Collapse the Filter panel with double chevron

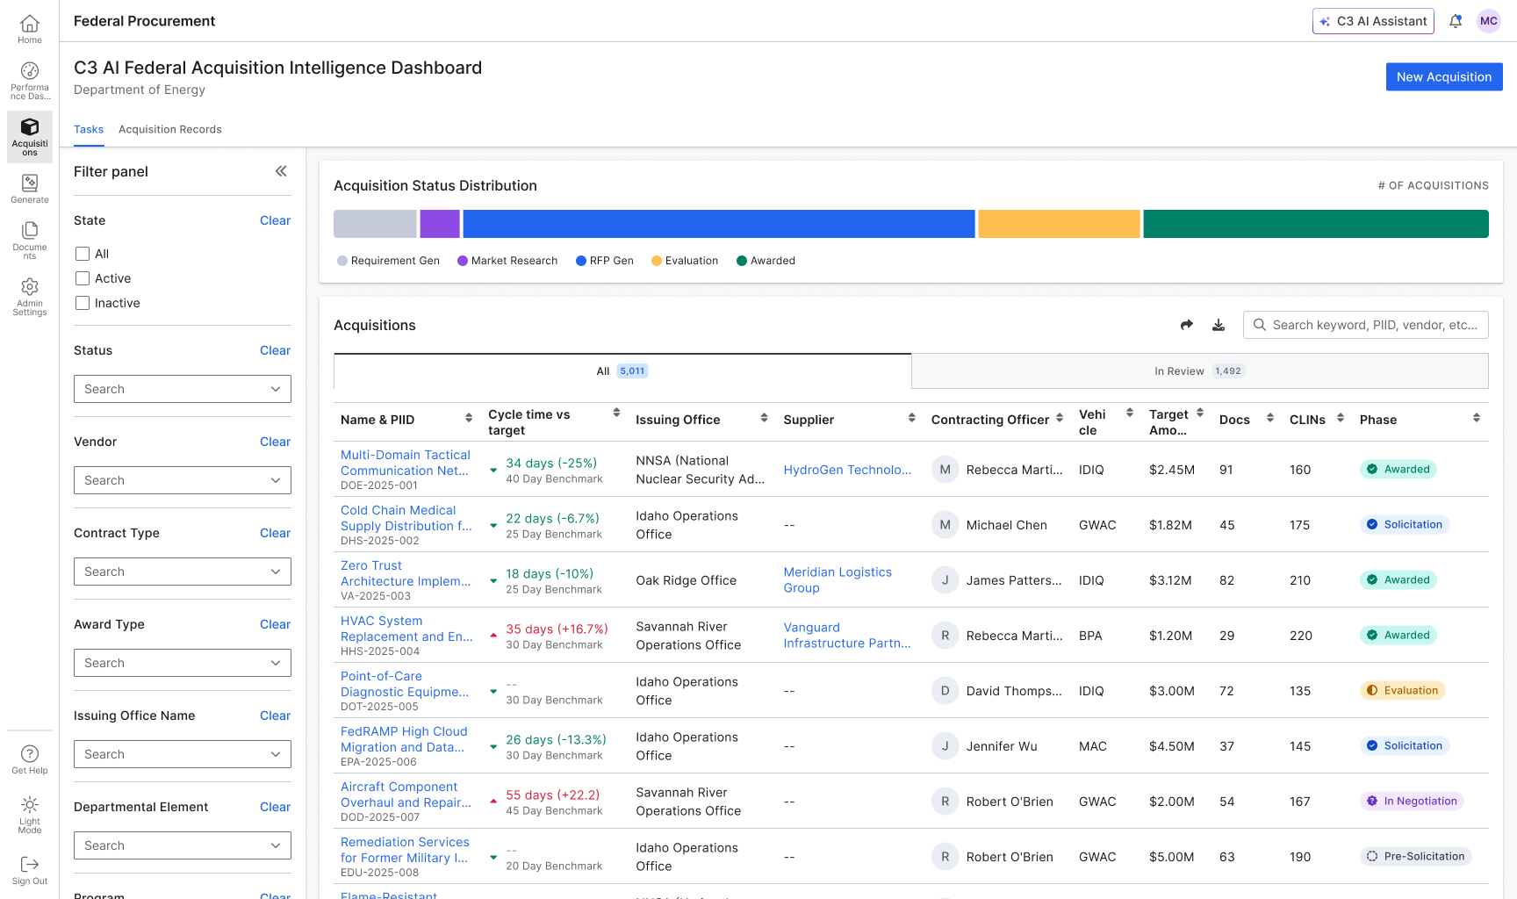pyautogui.click(x=281, y=171)
